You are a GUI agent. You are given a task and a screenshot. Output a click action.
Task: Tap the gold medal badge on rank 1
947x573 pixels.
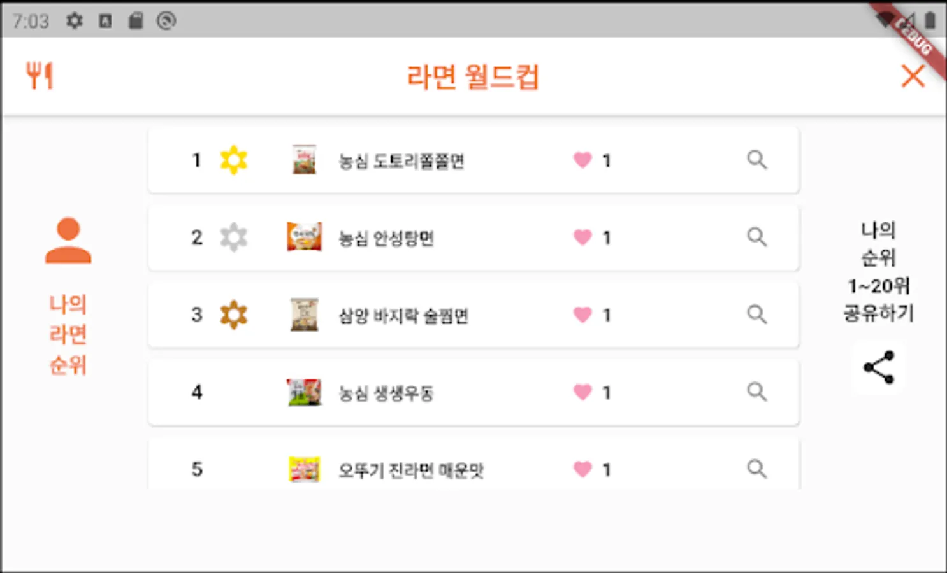[233, 160]
